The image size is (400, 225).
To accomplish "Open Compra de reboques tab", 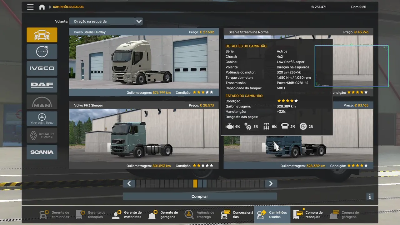I will pyautogui.click(x=308, y=215).
